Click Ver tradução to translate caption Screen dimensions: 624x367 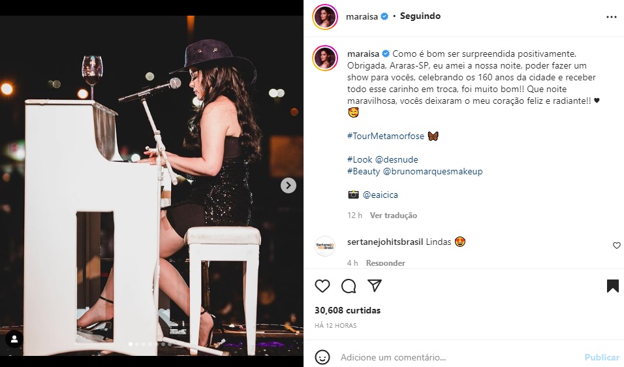[393, 215]
